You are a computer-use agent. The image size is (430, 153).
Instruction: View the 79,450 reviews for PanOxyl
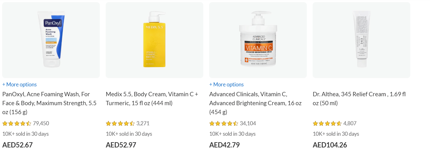pyautogui.click(x=41, y=124)
